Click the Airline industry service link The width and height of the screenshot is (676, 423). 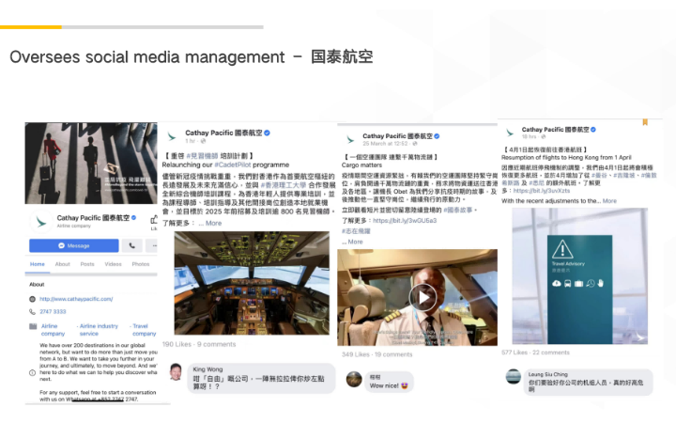point(99,330)
